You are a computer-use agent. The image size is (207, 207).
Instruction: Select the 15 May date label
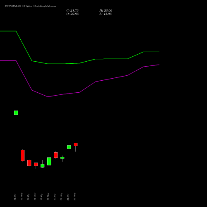click(41, 197)
